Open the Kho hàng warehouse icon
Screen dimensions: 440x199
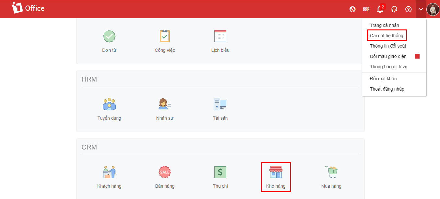[276, 172]
